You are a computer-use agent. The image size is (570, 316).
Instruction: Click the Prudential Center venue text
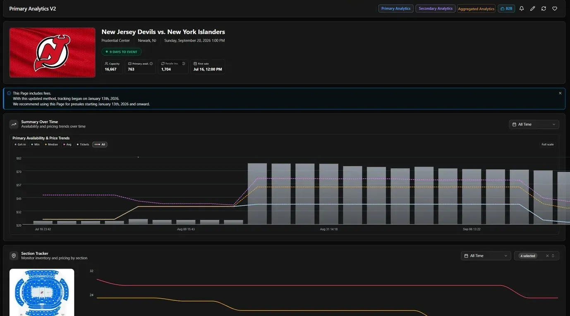(x=115, y=40)
